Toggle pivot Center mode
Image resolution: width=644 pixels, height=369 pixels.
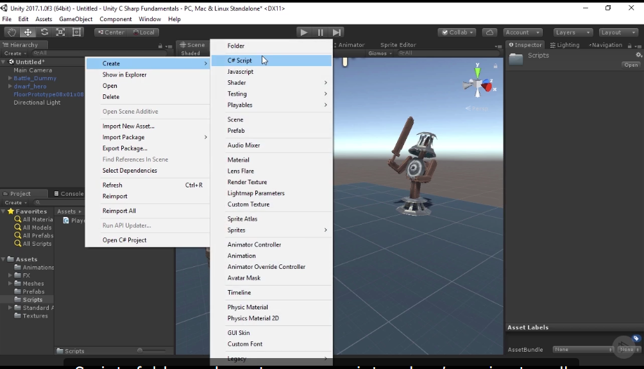coord(111,32)
